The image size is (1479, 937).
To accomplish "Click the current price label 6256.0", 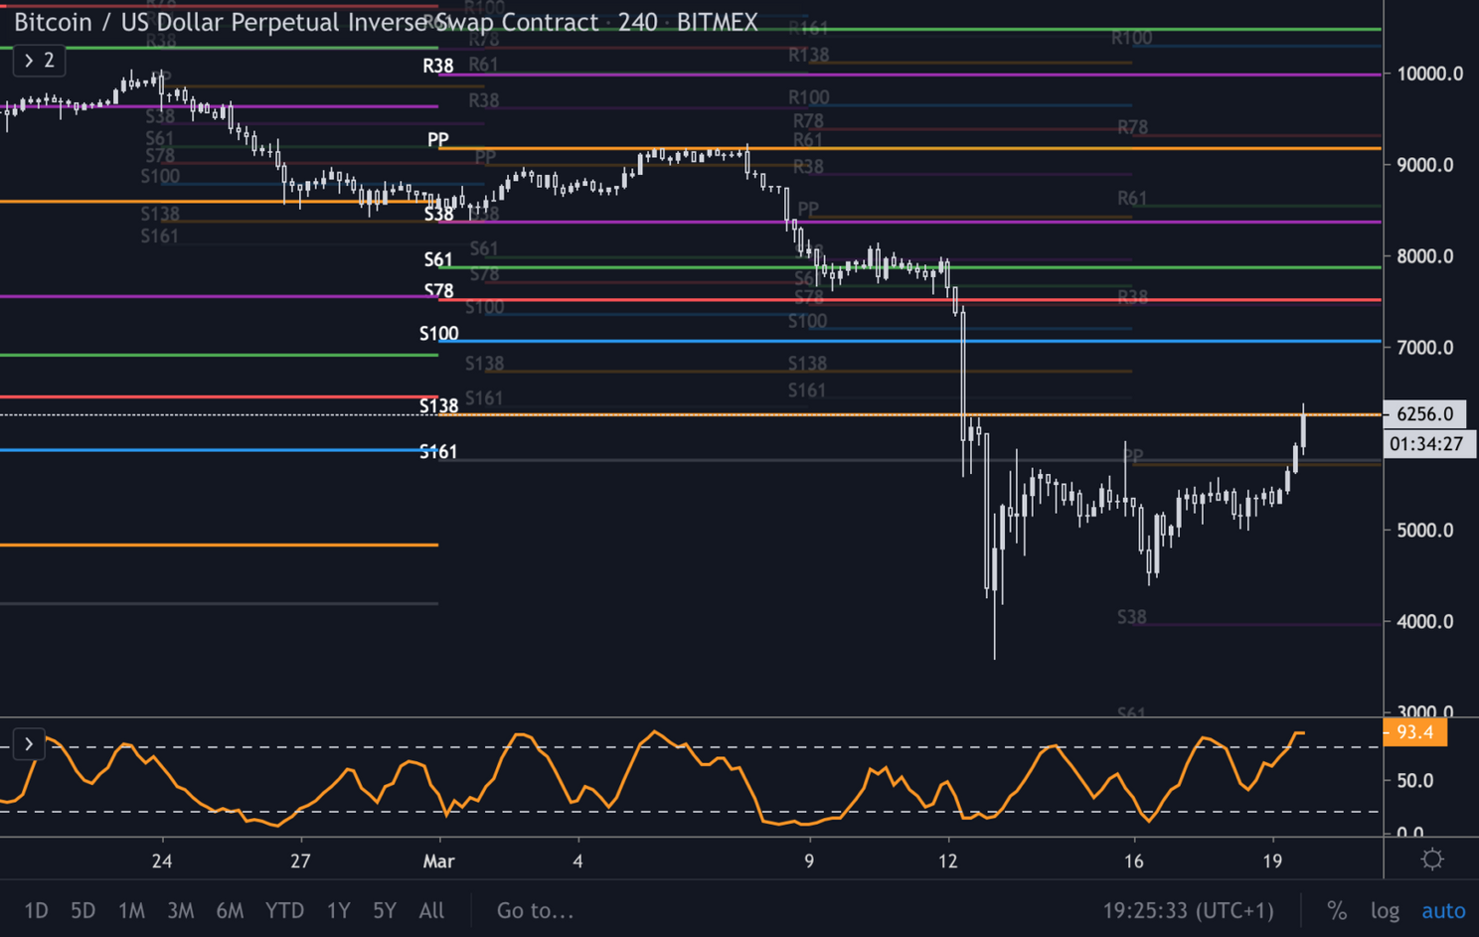I will [x=1424, y=414].
